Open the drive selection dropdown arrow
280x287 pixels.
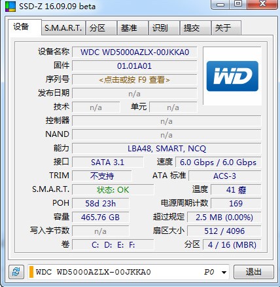[x=224, y=272]
